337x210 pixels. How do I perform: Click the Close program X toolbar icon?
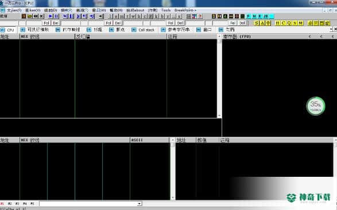coord(41,16)
